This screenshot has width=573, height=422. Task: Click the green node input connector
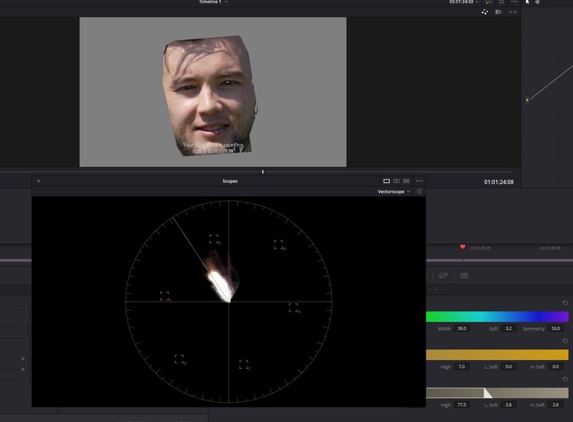527,99
